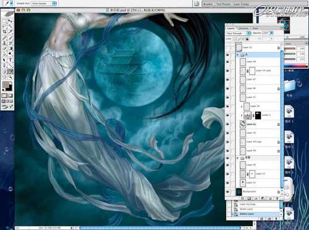309x230 pixels.
Task: Select the Type tool
Action: tap(10, 60)
